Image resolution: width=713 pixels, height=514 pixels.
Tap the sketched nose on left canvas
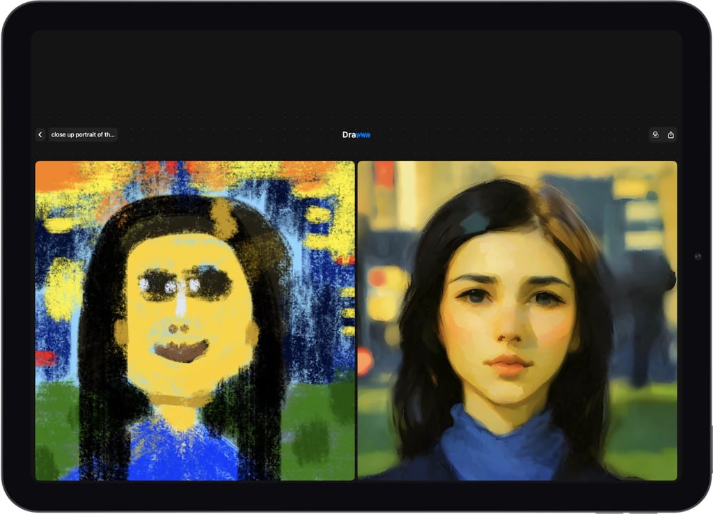point(179,326)
